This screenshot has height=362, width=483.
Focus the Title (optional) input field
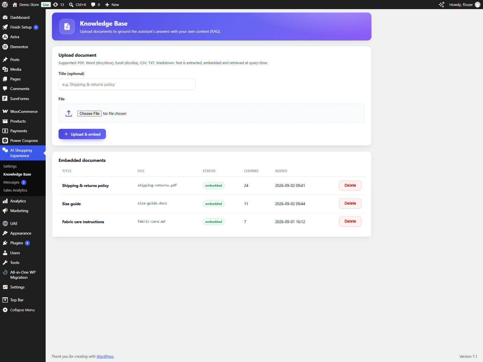(x=127, y=84)
